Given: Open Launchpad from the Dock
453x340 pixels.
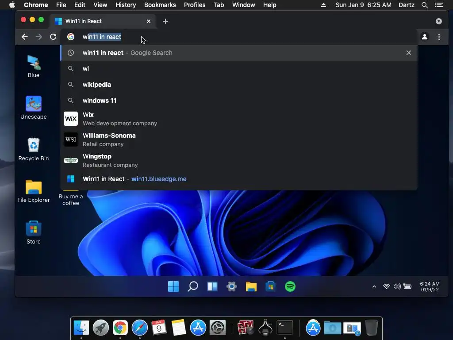Looking at the screenshot, I should click(x=101, y=328).
